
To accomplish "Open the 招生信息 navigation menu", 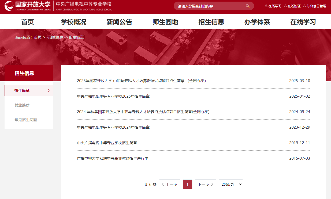I will 211,22.
